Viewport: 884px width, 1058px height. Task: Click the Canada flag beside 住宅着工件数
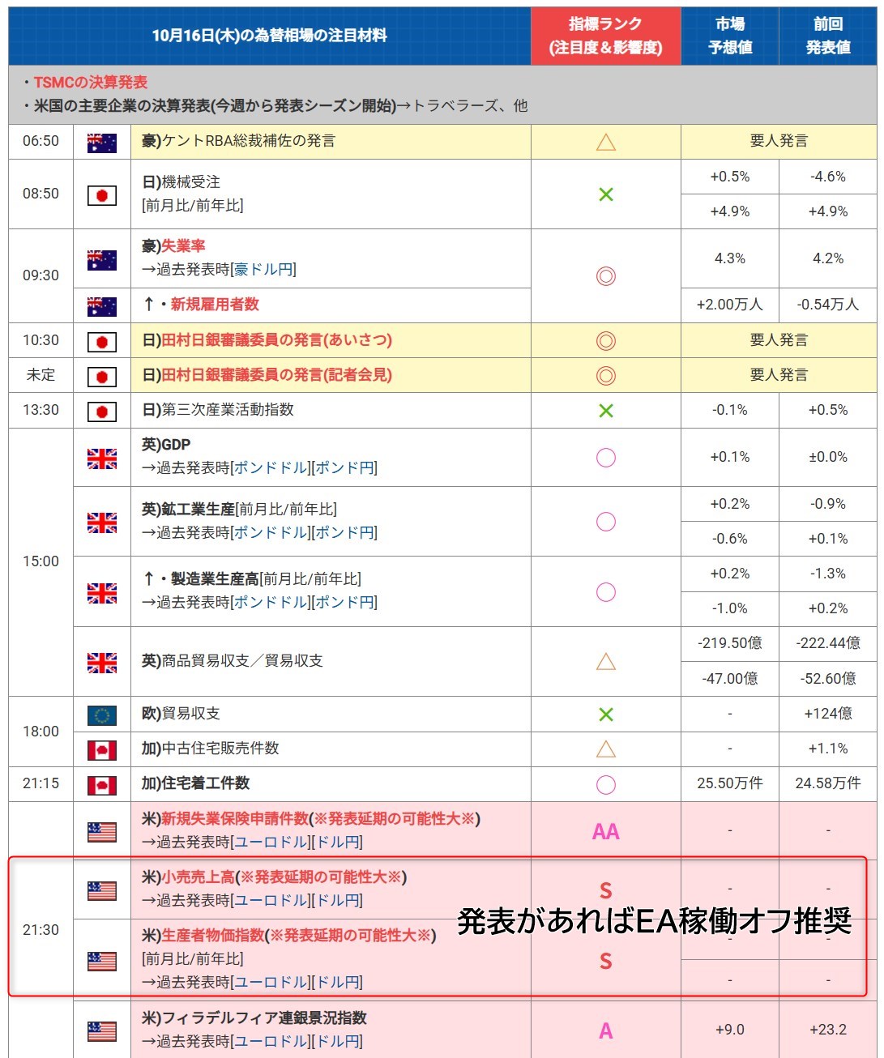pos(102,785)
